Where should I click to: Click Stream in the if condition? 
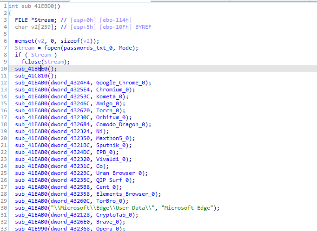tap(41, 55)
